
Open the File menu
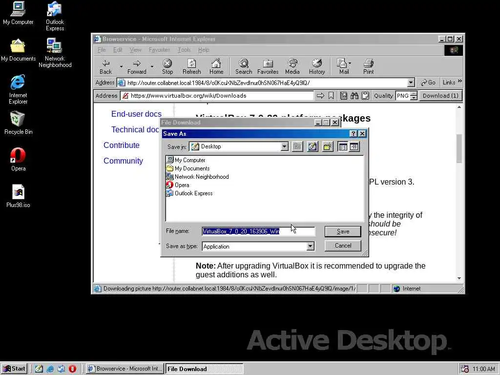[102, 50]
